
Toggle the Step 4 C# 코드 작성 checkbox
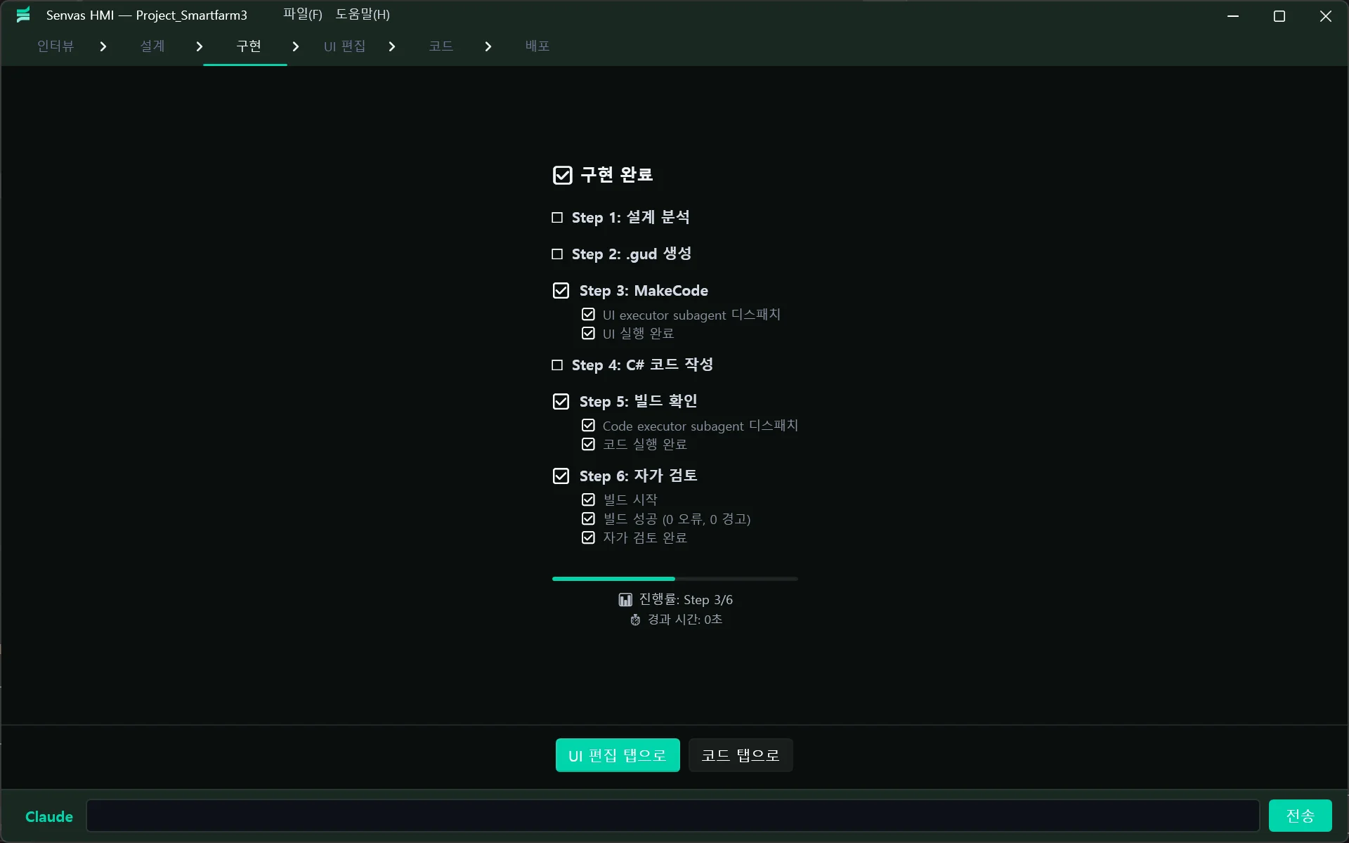click(557, 365)
